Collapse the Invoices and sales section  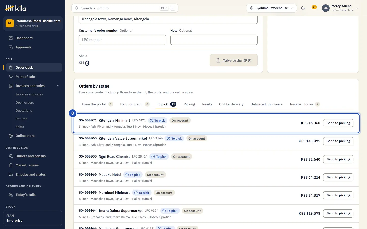pyautogui.click(x=58, y=86)
